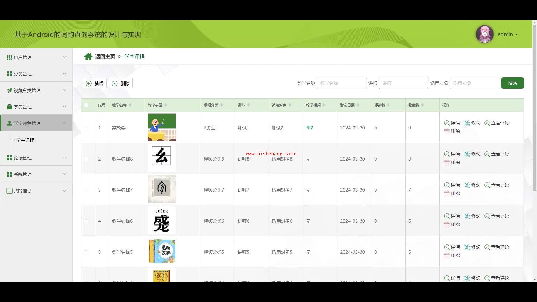Image resolution: width=537 pixels, height=302 pixels.
Task: Click the trash 删除 icon for row 3
Action: (x=447, y=194)
